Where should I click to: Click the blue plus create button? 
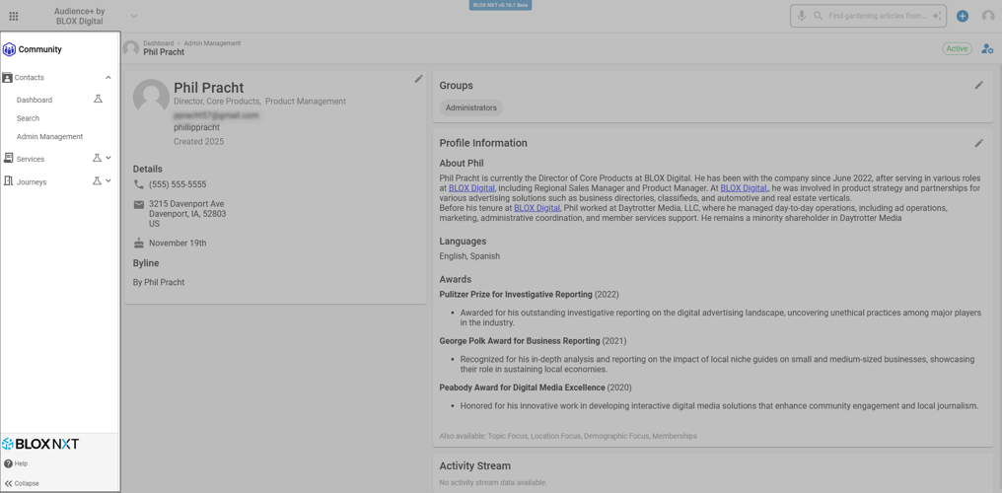(x=962, y=16)
